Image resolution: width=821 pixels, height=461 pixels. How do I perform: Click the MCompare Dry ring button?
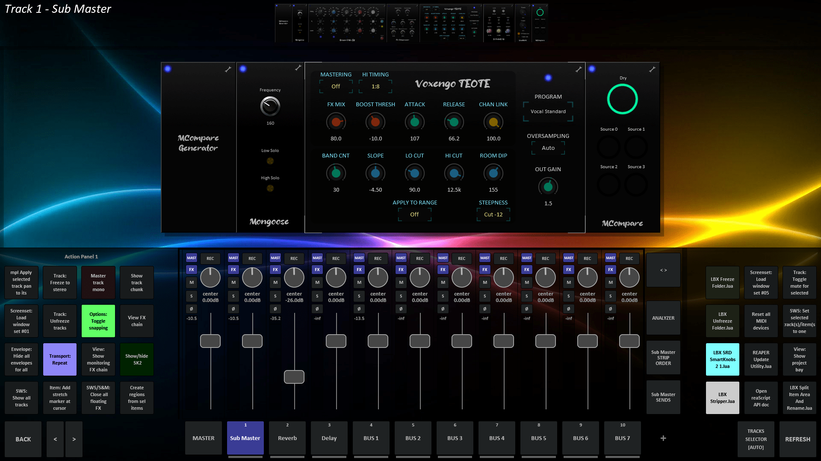[x=623, y=99]
